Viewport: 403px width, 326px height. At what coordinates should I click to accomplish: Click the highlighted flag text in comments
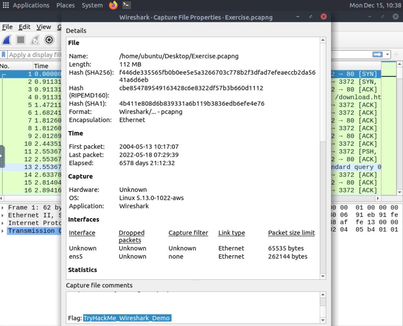click(127, 318)
